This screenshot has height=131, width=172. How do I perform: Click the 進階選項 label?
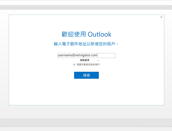pos(84,60)
